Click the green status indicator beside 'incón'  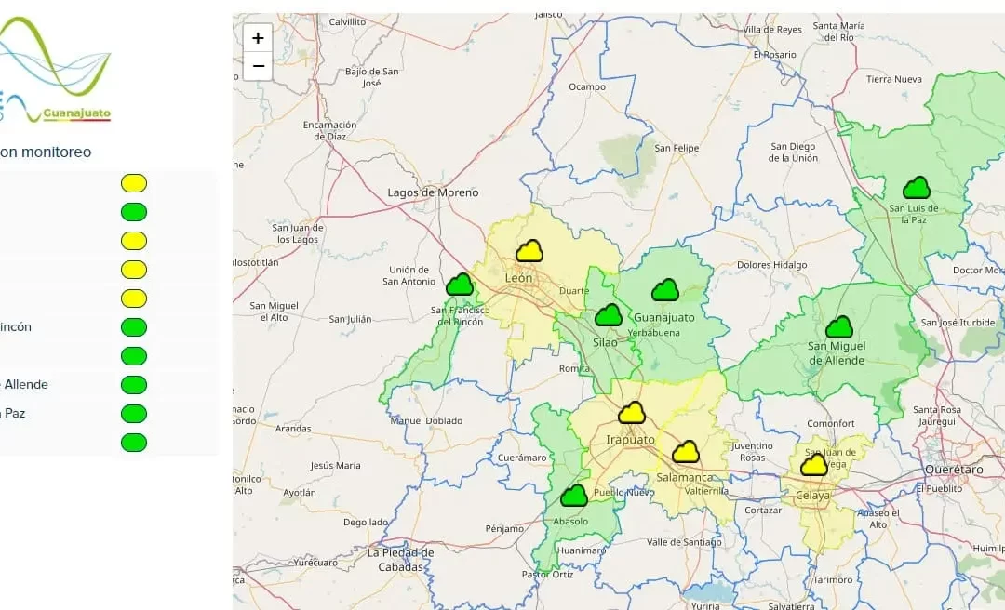[134, 327]
